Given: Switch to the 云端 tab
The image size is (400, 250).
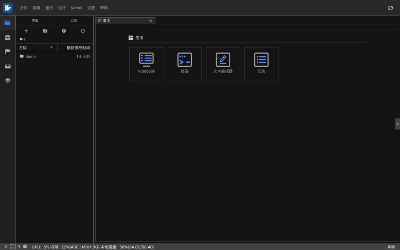Looking at the screenshot, I should point(74,20).
